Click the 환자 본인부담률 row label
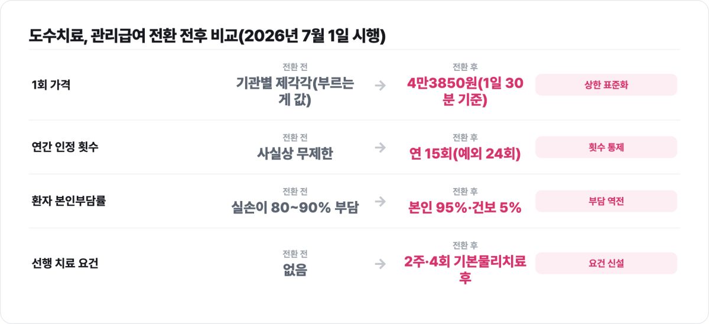This screenshot has width=709, height=324. (69, 201)
